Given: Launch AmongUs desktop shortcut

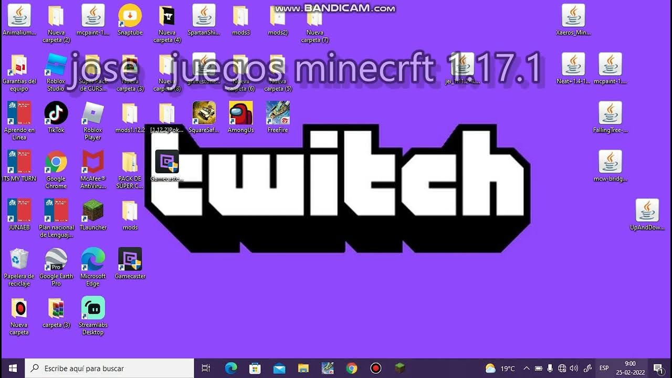Looking at the screenshot, I should (240, 113).
